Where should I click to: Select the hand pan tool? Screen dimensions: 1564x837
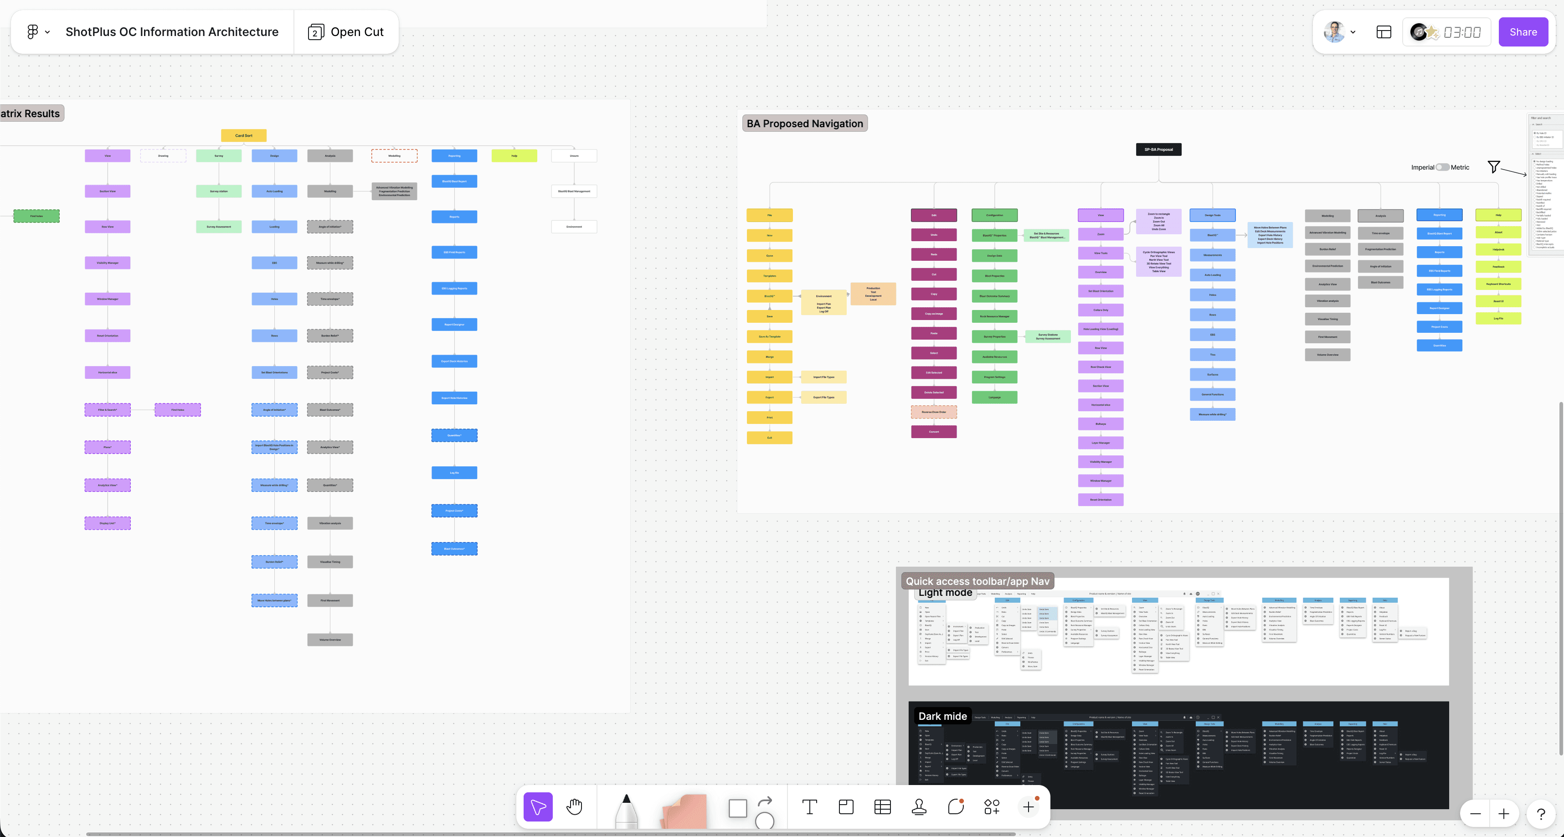(574, 806)
